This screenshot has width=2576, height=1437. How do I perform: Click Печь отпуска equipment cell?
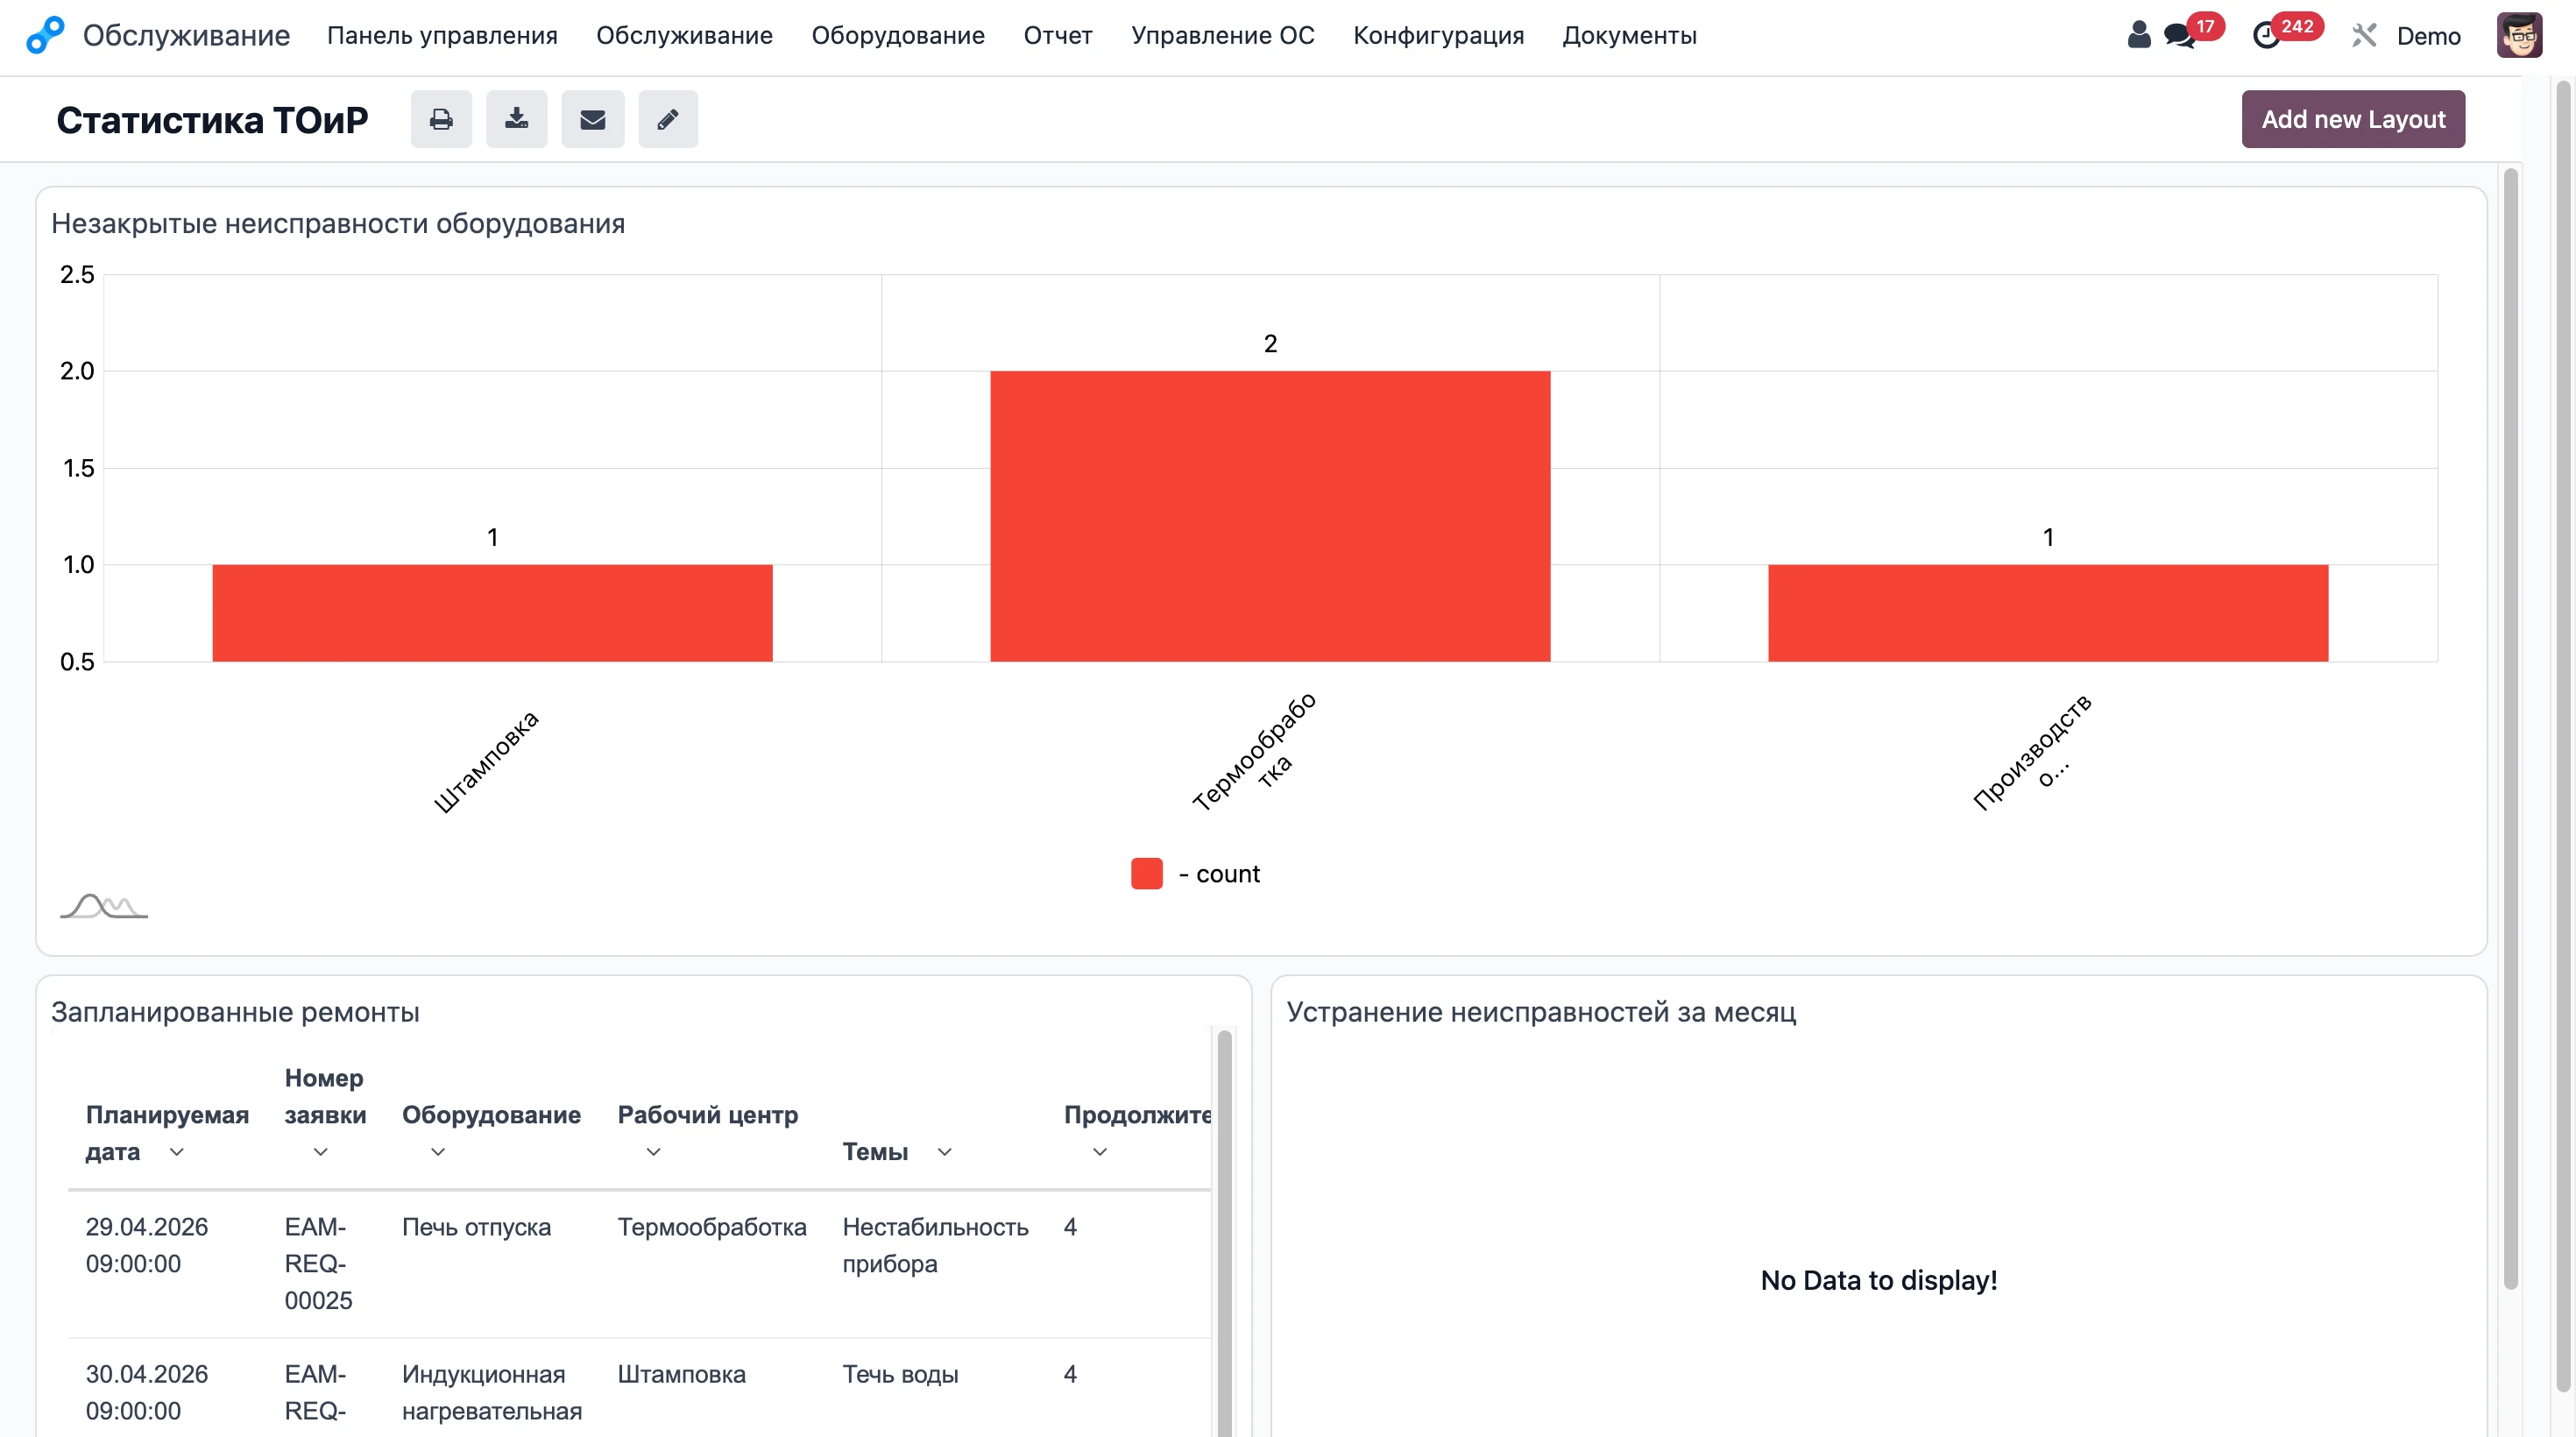click(x=476, y=1227)
